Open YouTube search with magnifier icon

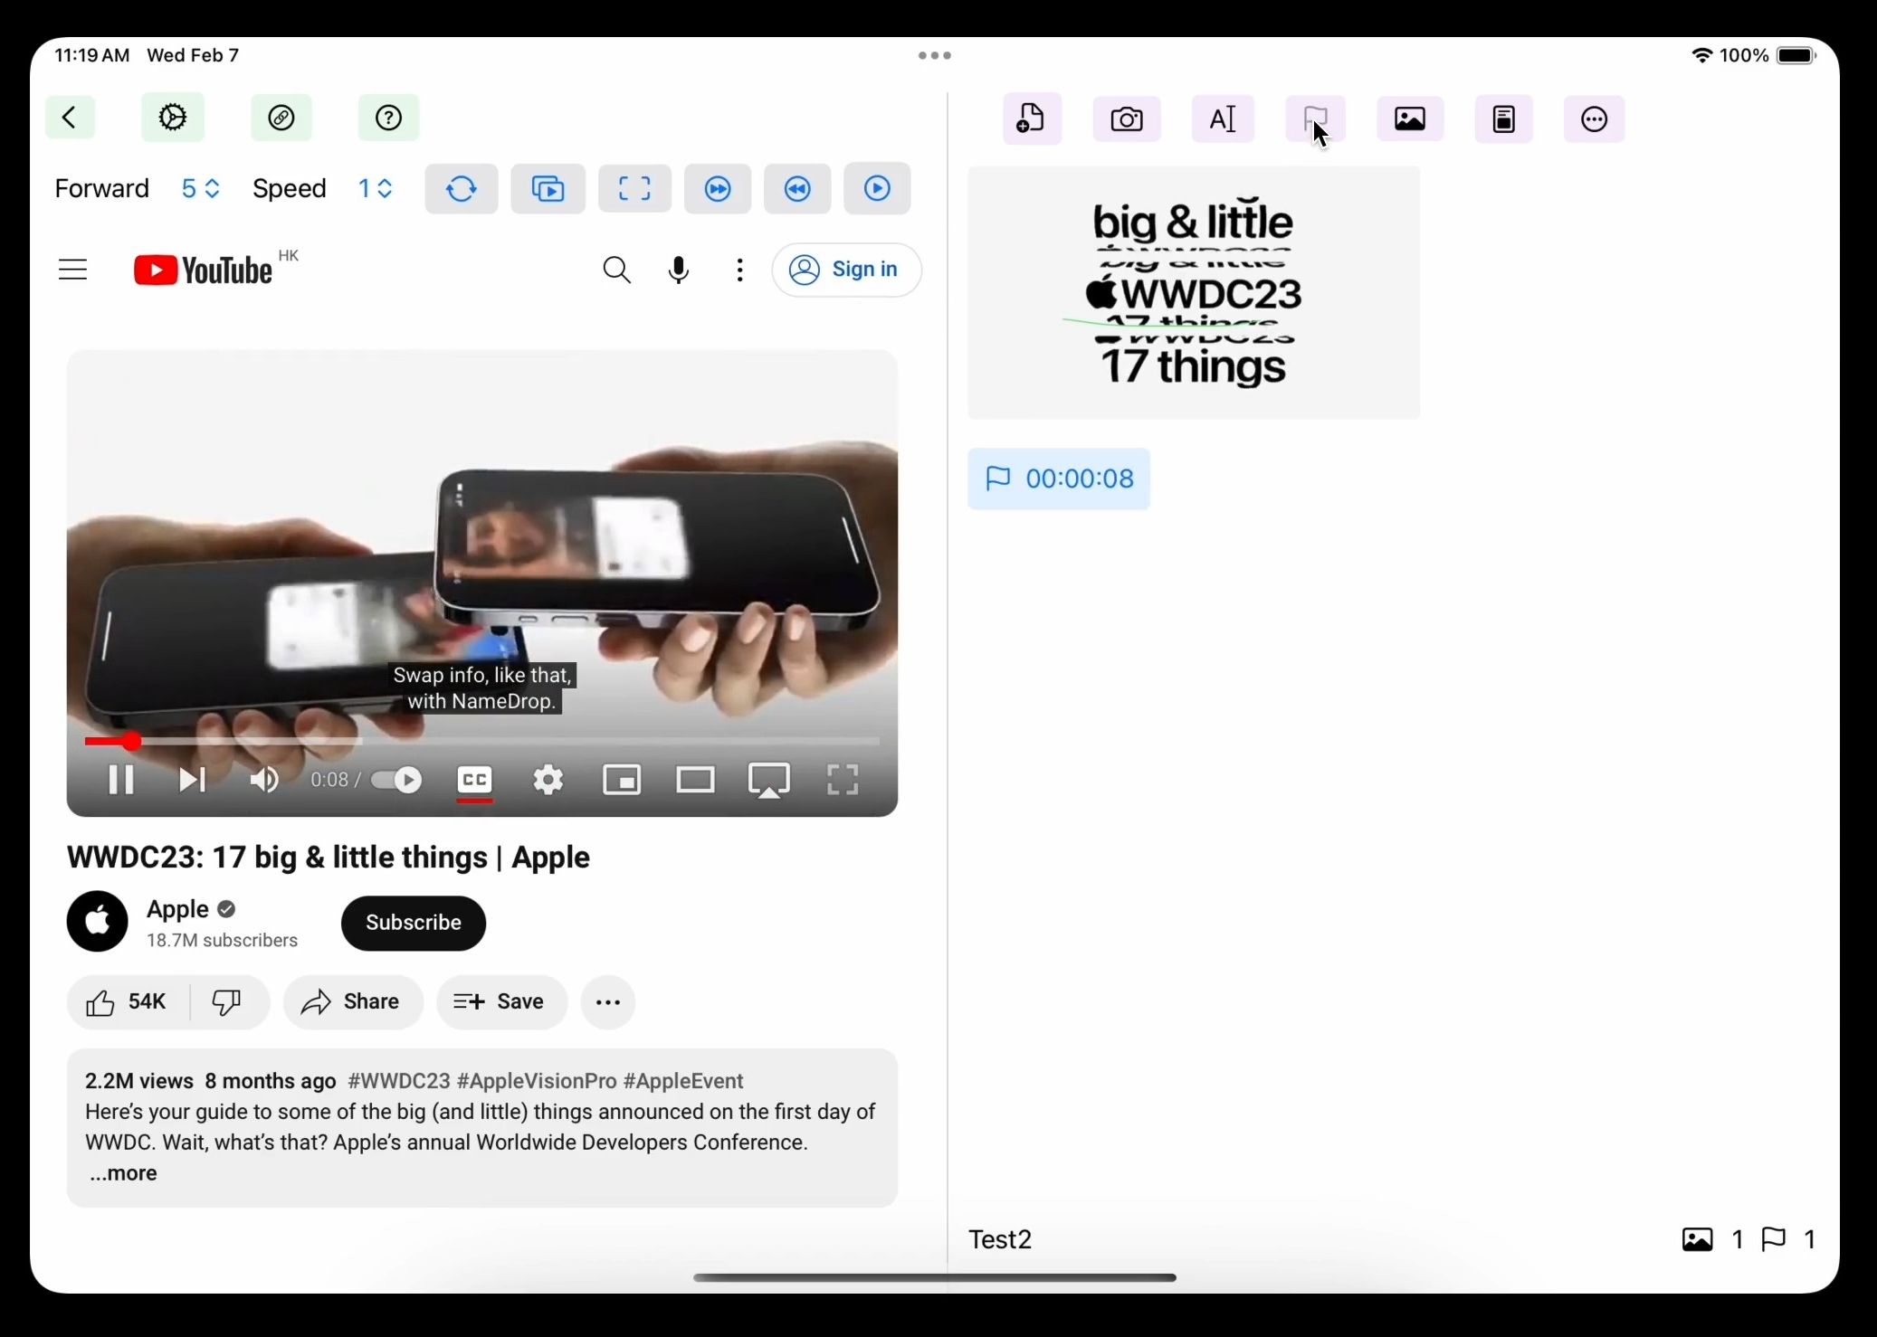pos(616,270)
